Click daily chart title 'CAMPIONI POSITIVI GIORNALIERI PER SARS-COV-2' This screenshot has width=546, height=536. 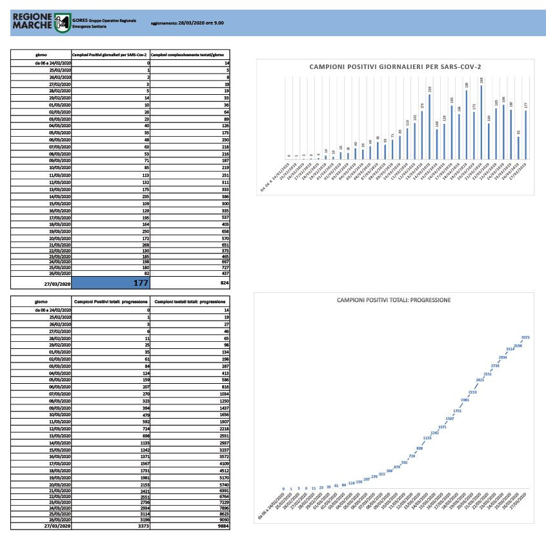(x=395, y=66)
